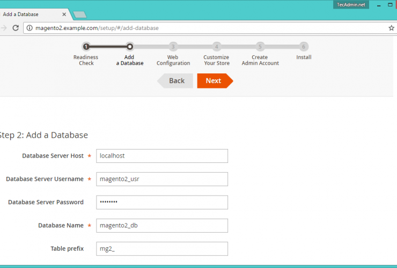Open a new browser tab

click(79, 14)
